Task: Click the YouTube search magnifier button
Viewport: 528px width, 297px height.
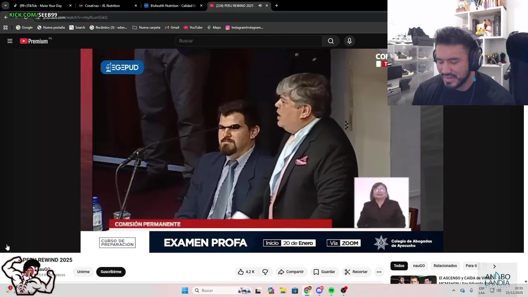Action: coord(331,41)
